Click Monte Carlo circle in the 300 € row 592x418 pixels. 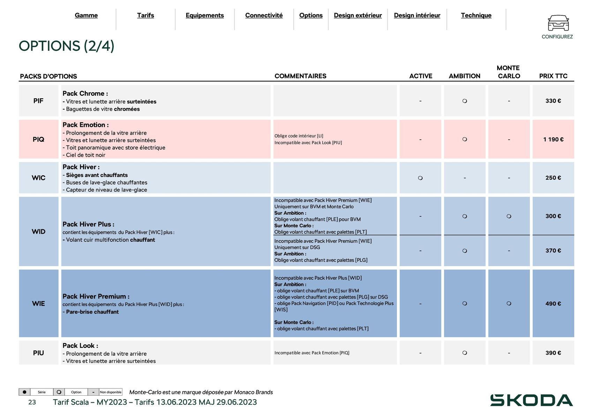click(x=509, y=216)
